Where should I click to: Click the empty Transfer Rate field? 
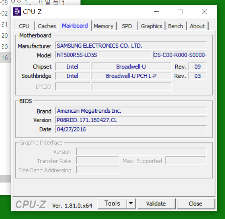point(98,160)
